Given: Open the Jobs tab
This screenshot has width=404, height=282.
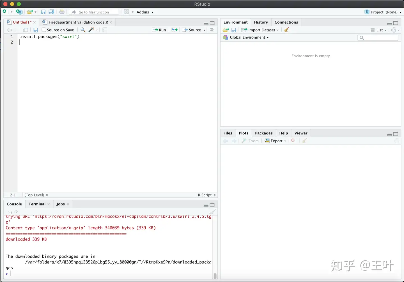Looking at the screenshot, I should (61, 204).
